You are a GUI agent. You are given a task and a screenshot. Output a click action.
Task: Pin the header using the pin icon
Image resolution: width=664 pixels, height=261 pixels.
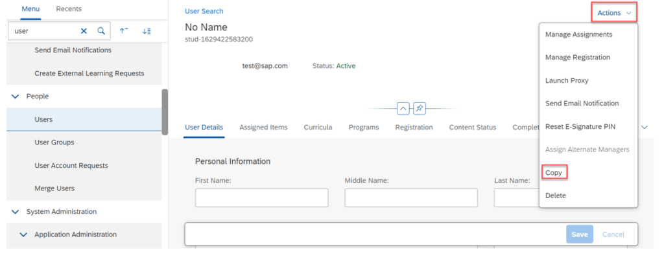[420, 108]
